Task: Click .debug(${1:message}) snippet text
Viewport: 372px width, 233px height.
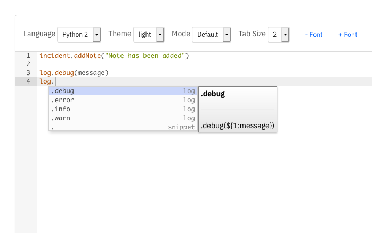Action: 238,126
